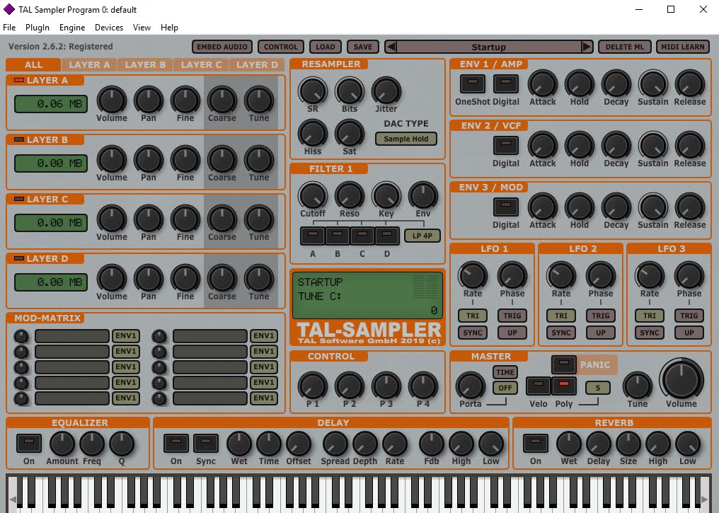Click the EMBED AUDIO button

[222, 47]
